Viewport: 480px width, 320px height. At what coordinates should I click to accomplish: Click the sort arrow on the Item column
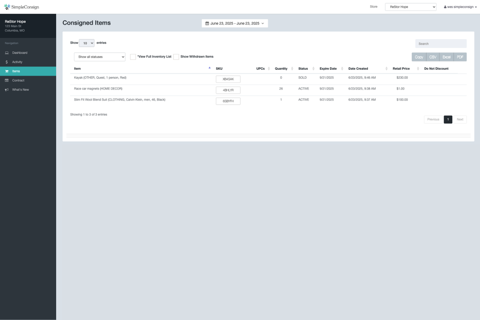tap(210, 67)
